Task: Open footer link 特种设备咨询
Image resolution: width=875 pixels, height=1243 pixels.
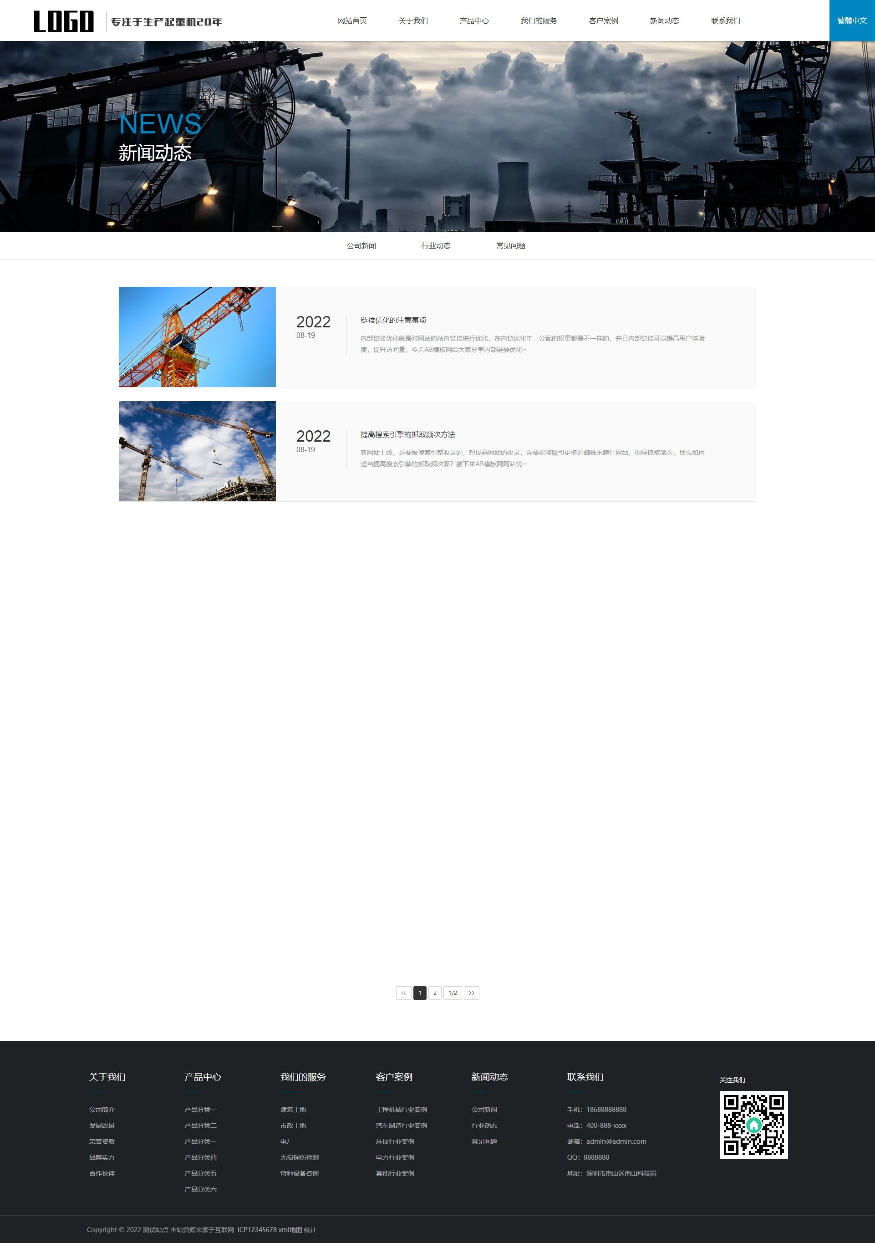Action: coord(300,1173)
